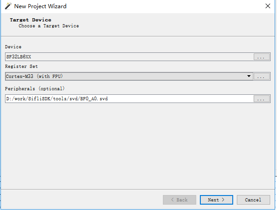The width and height of the screenshot is (277, 211).
Task: Browse for a target device with ellipsis button
Action: [x=261, y=57]
